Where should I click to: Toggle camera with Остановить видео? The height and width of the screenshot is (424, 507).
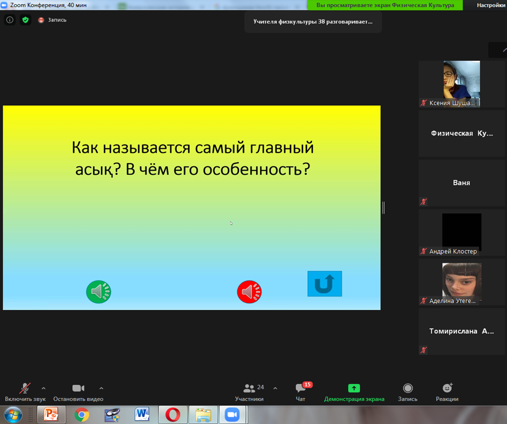78,392
